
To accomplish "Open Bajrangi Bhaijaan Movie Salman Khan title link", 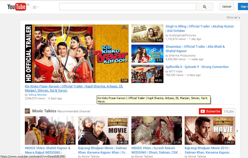I will [x=103, y=150].
